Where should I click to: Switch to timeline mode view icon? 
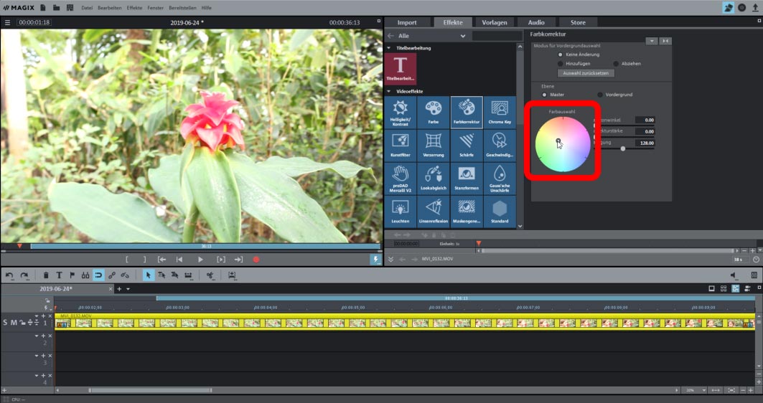tap(735, 289)
